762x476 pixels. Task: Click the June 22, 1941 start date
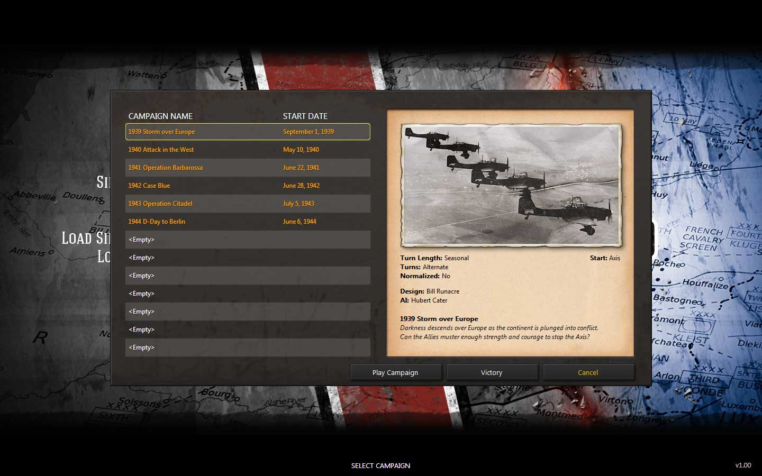click(301, 168)
